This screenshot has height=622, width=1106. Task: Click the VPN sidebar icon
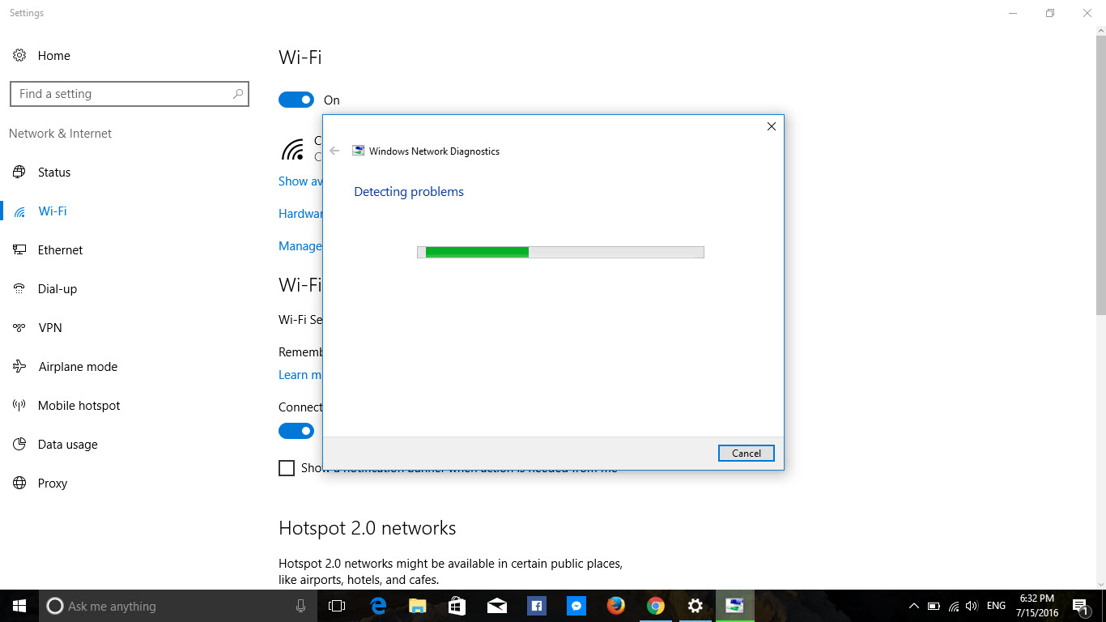[x=19, y=327]
